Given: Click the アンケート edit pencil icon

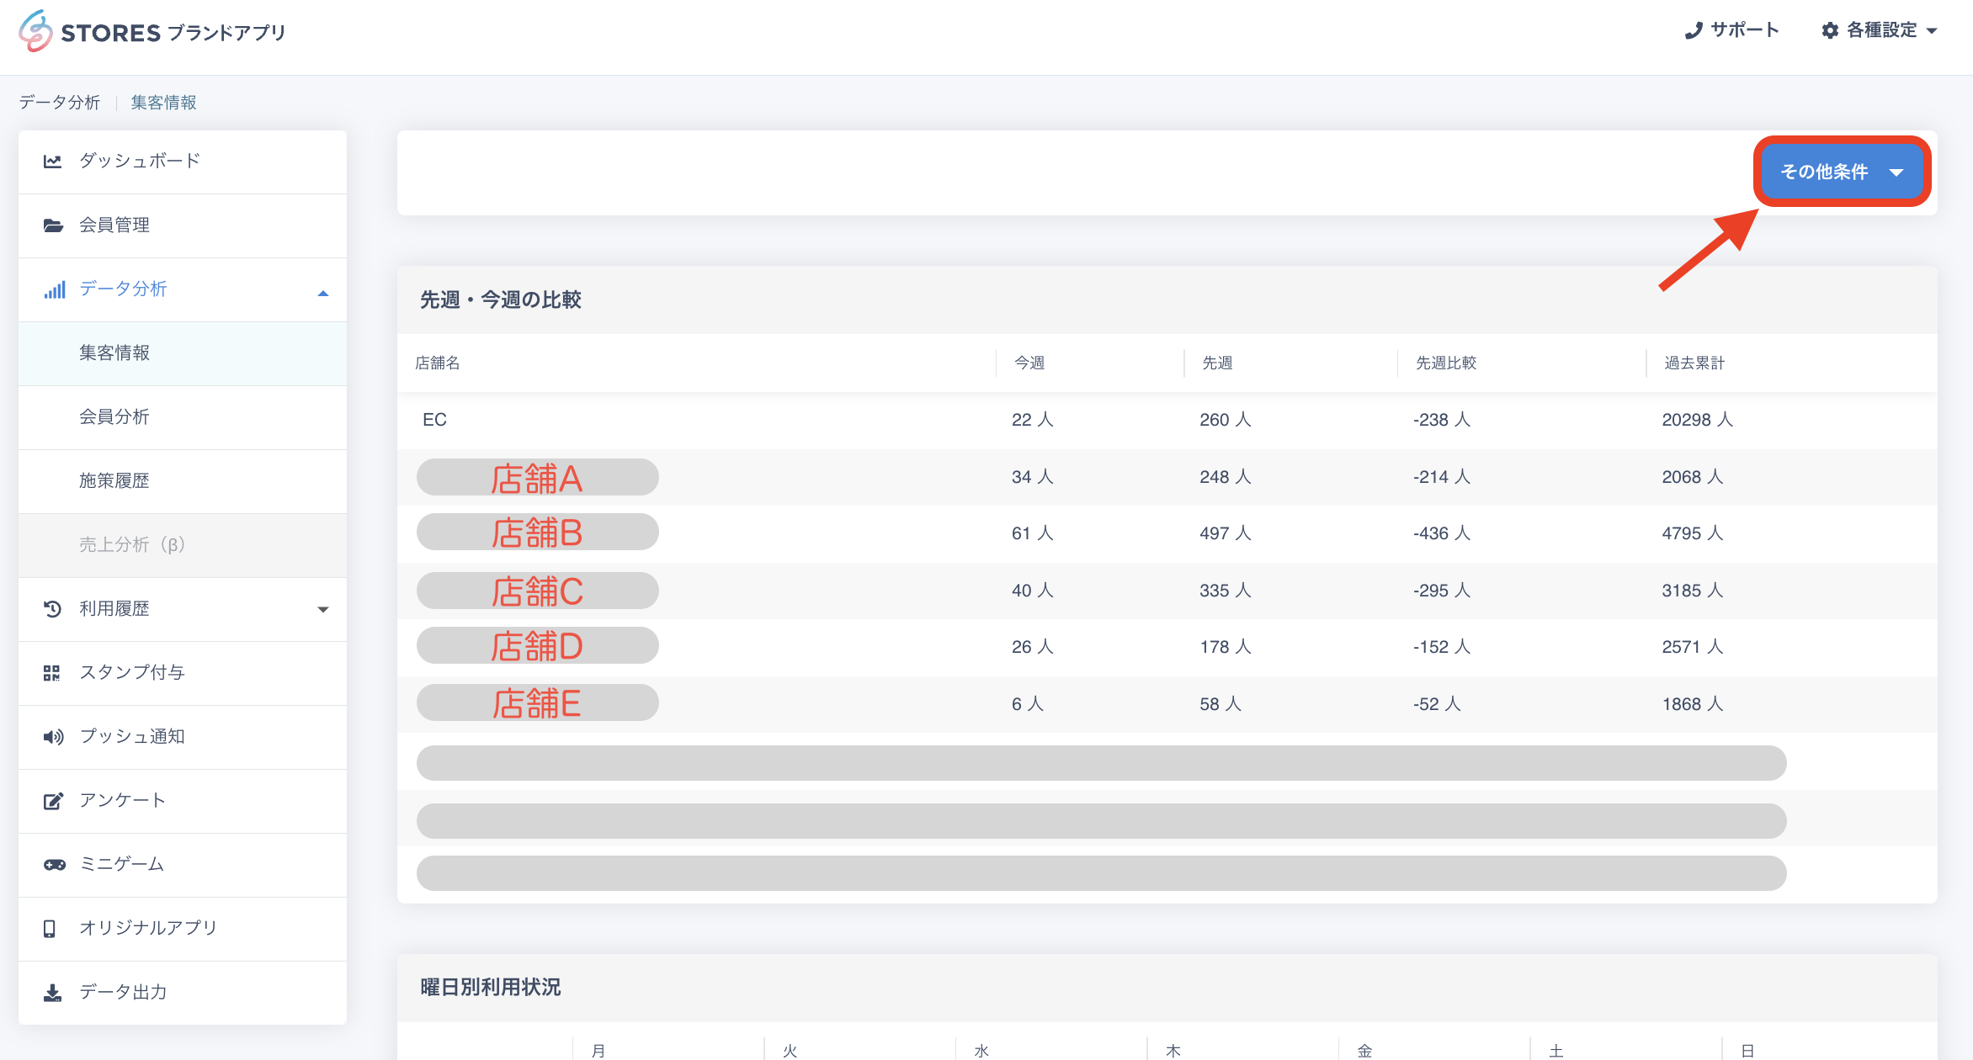Looking at the screenshot, I should [x=53, y=801].
